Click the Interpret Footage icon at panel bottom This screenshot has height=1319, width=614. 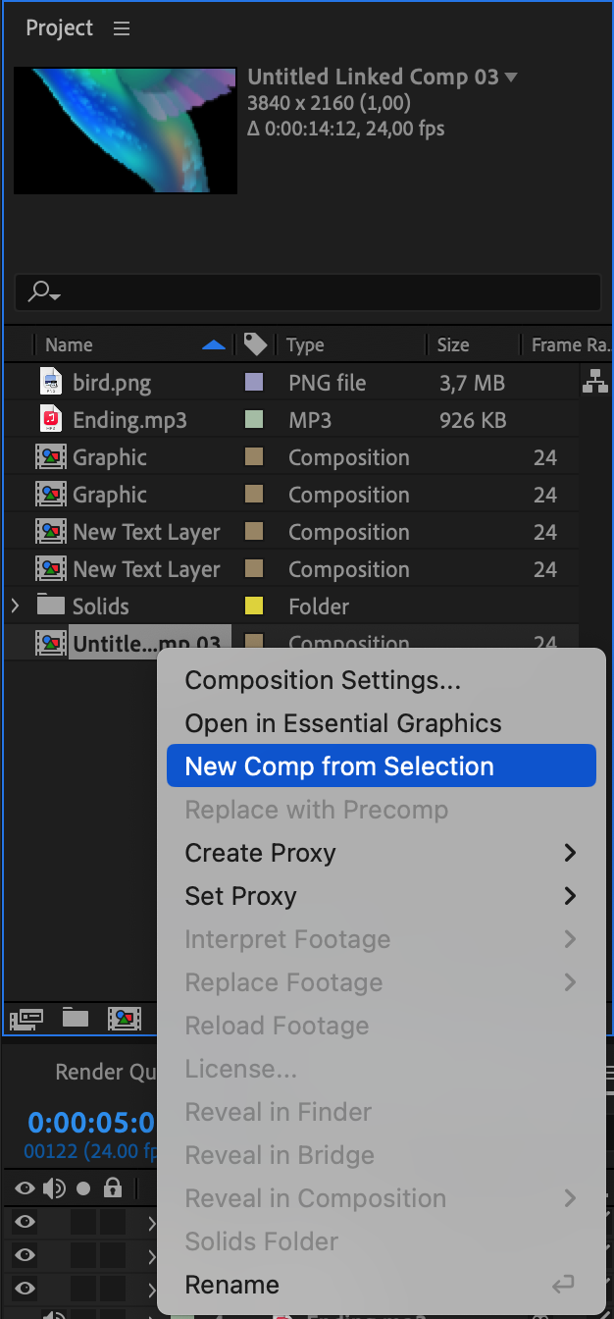click(26, 1018)
